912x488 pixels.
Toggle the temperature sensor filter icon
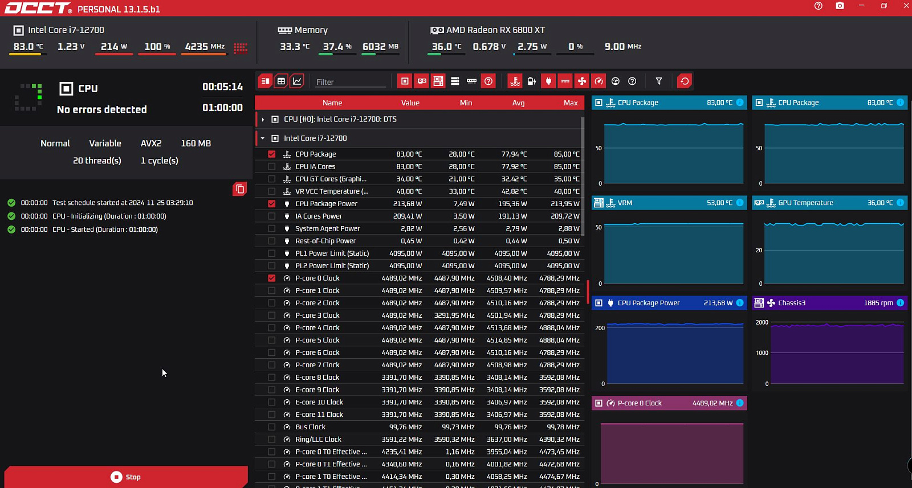pyautogui.click(x=515, y=81)
